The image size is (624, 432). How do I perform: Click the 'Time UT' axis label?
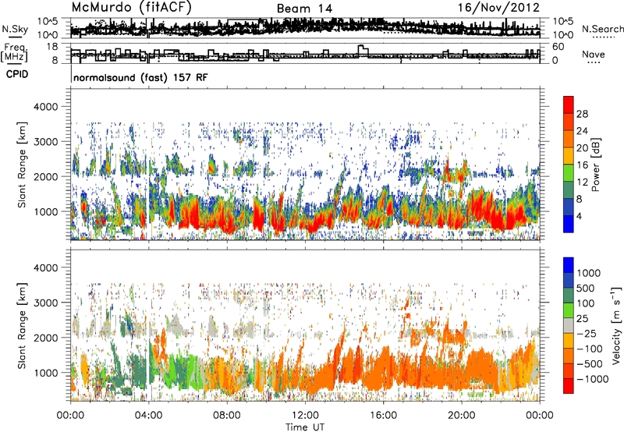coord(305,427)
